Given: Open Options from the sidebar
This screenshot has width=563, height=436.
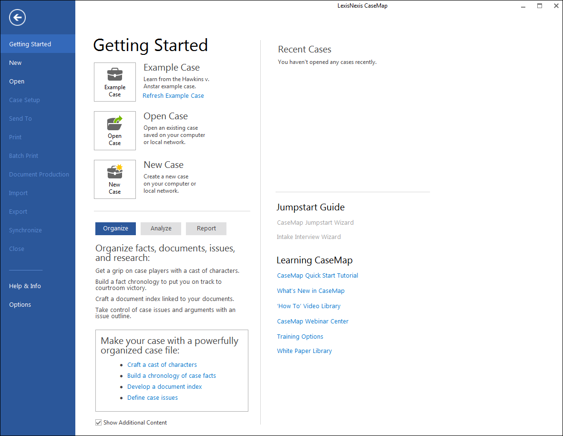Looking at the screenshot, I should [x=20, y=304].
